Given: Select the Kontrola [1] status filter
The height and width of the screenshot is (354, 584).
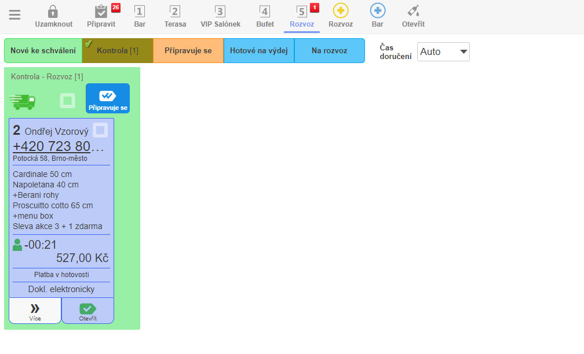Looking at the screenshot, I should pyautogui.click(x=118, y=51).
